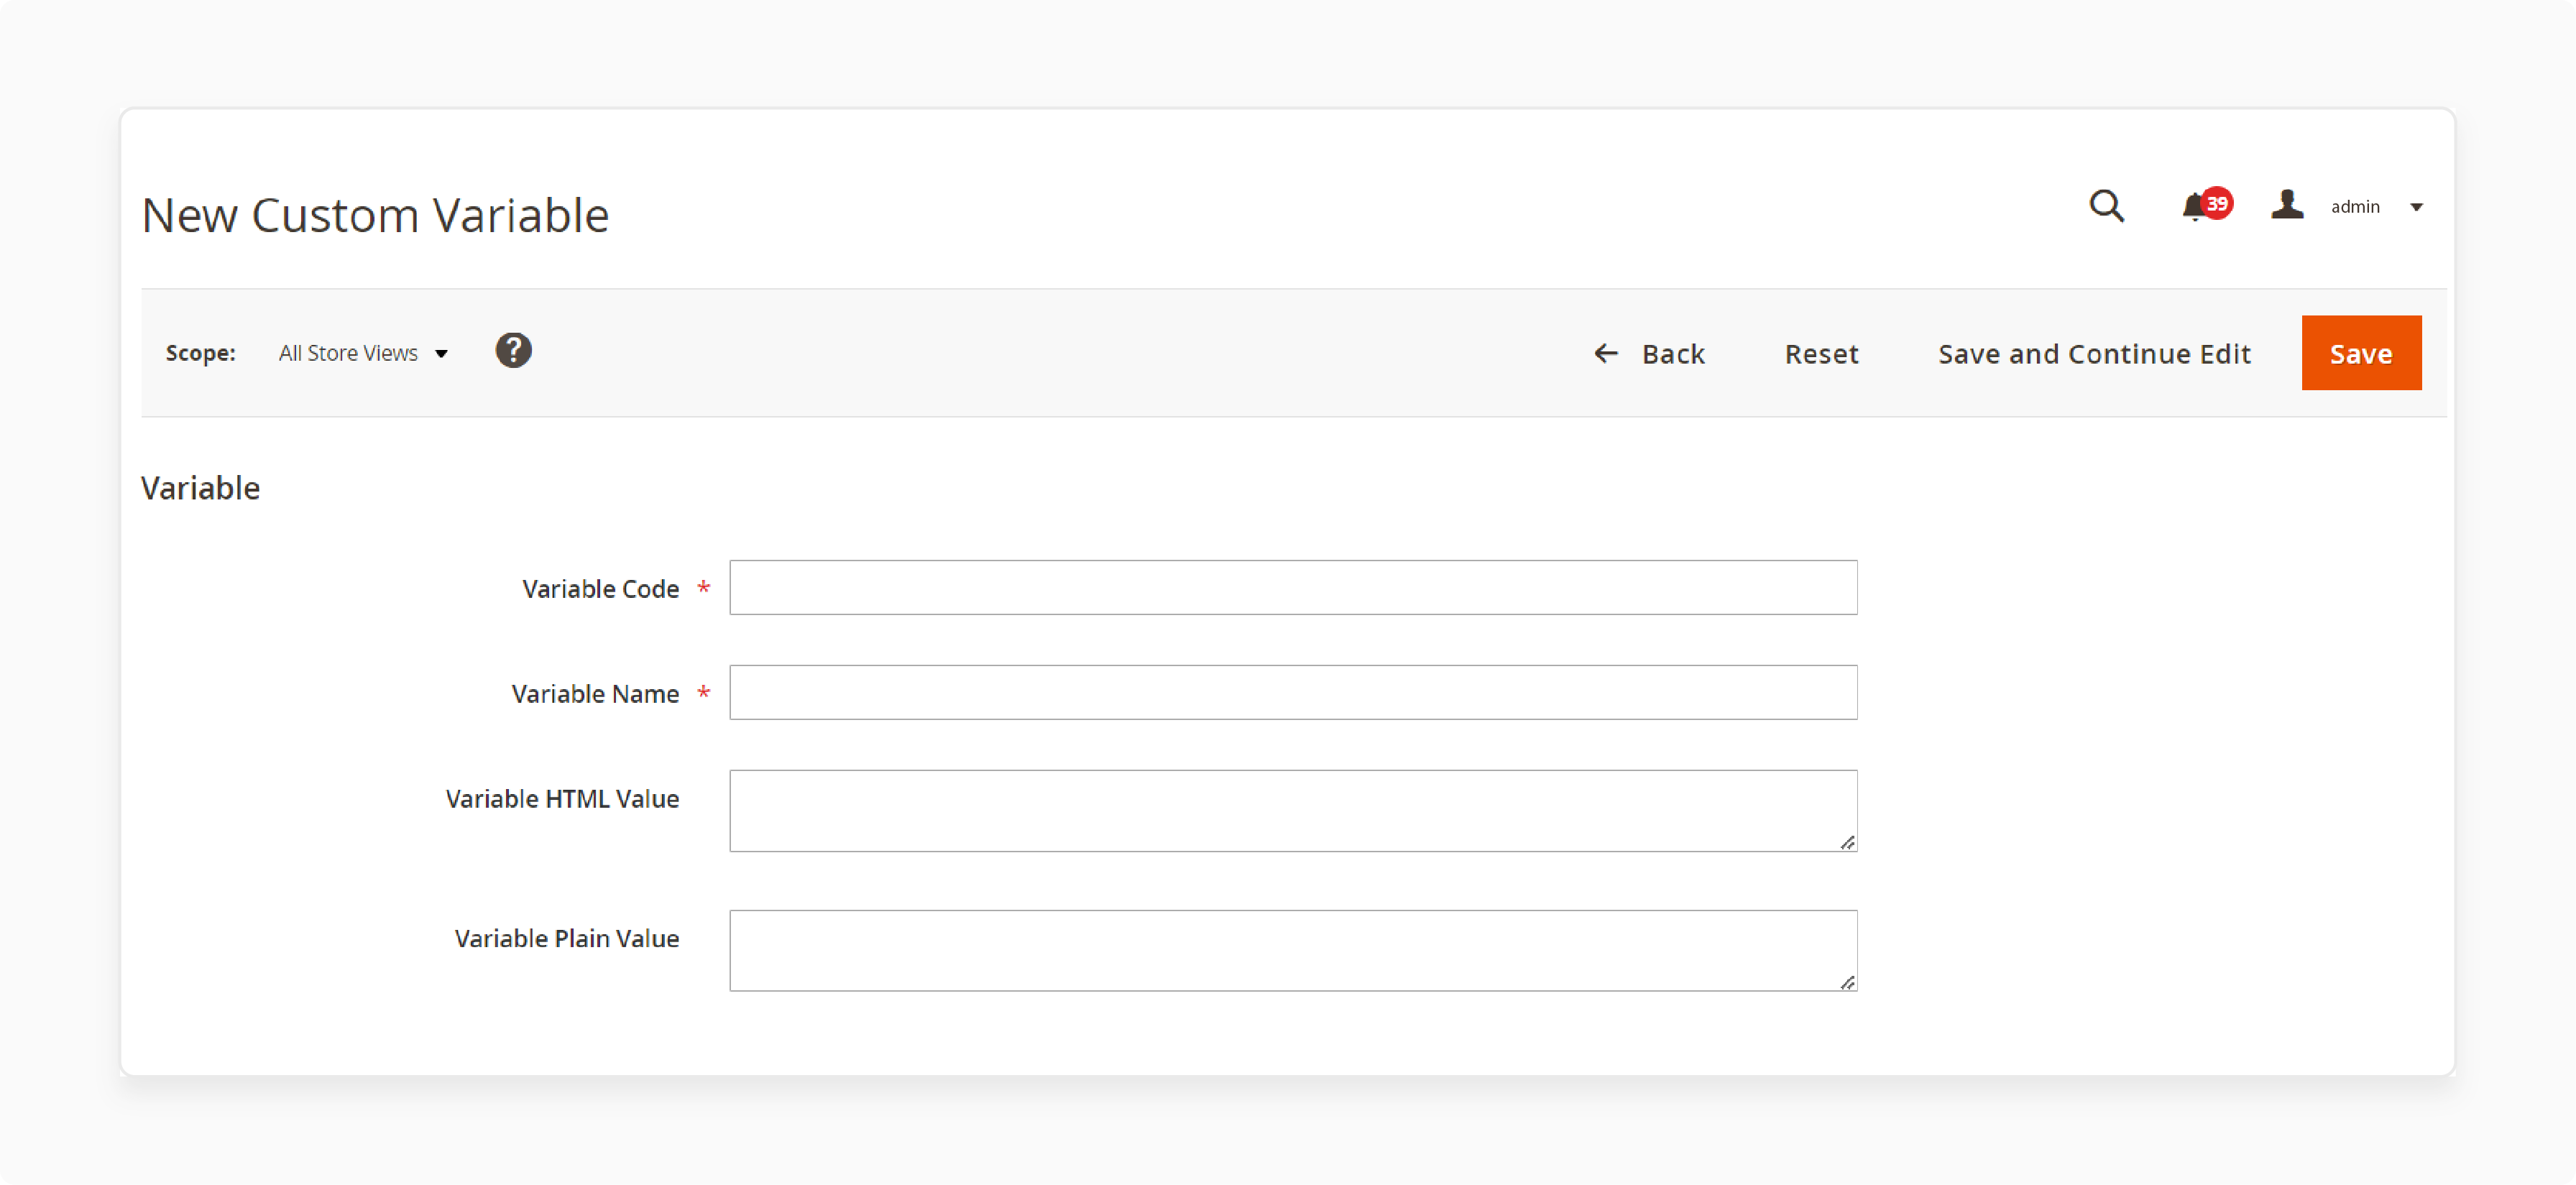Image resolution: width=2576 pixels, height=1185 pixels.
Task: Grab the Variable HTML Value resize handle
Action: pyautogui.click(x=1847, y=842)
